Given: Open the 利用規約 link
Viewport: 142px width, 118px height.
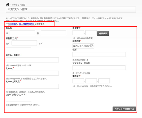Looking at the screenshot, I should coord(13,24).
